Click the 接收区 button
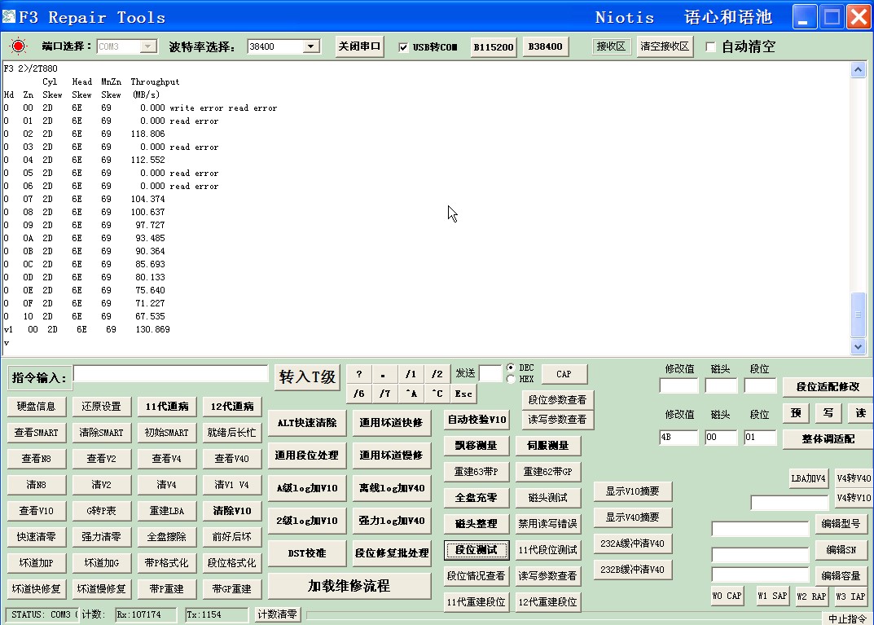874x625 pixels. click(x=610, y=46)
